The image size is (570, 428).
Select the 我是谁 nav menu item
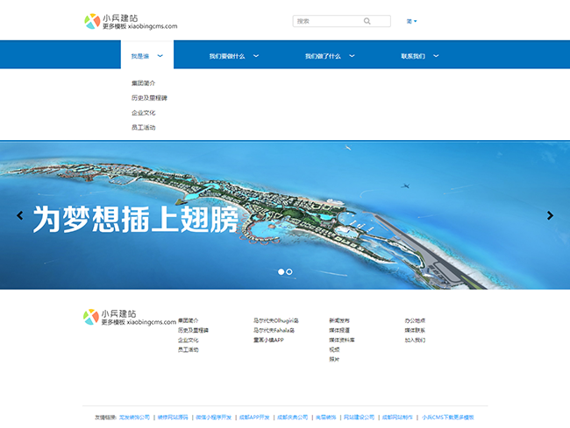[x=140, y=56]
